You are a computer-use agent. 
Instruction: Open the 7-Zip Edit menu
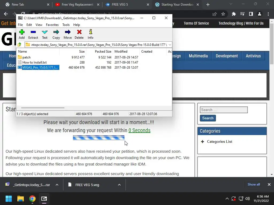click(x=29, y=25)
